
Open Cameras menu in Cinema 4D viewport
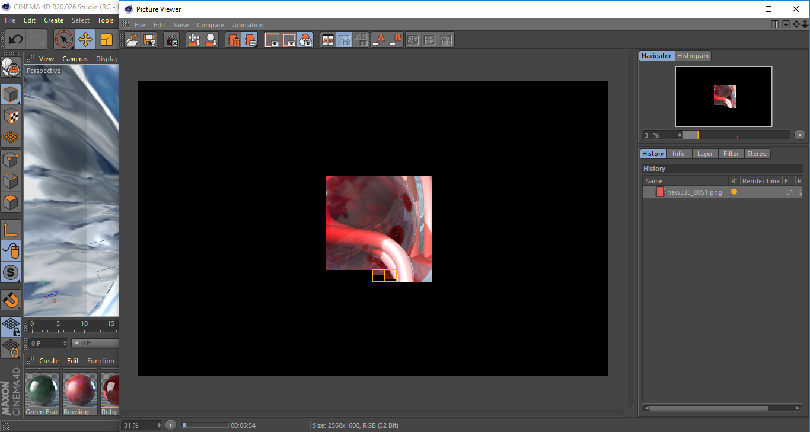tap(75, 59)
